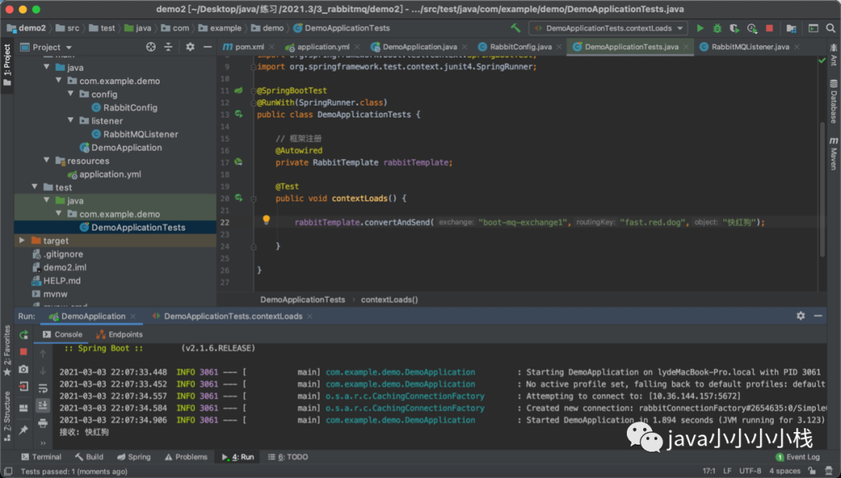
Task: Close the DemoApplicationTests.java editor tab
Action: tap(686, 47)
